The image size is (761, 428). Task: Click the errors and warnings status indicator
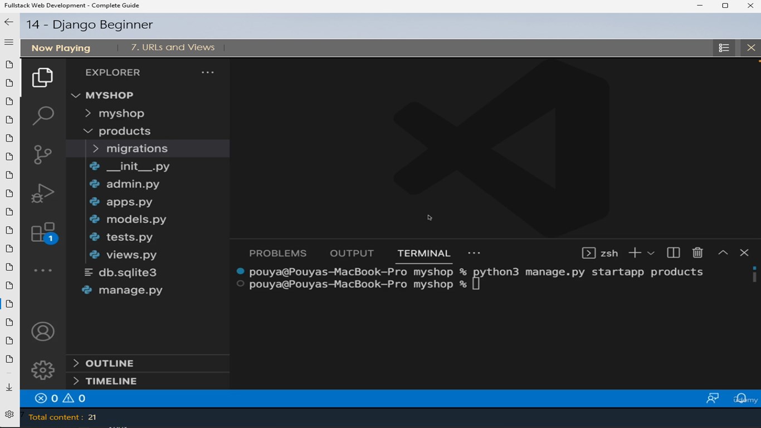coord(60,398)
